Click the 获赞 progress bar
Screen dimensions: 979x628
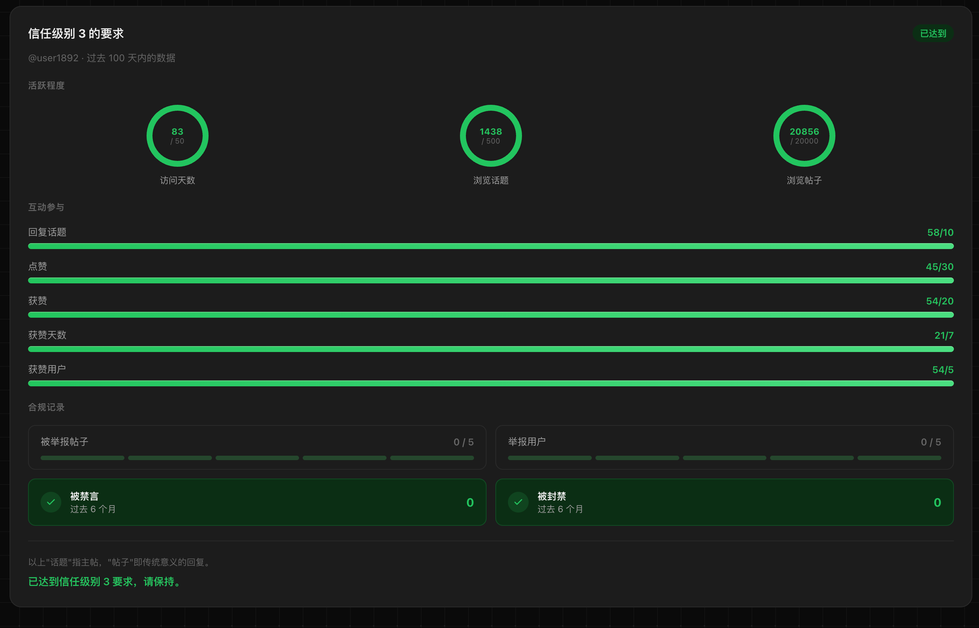[491, 314]
